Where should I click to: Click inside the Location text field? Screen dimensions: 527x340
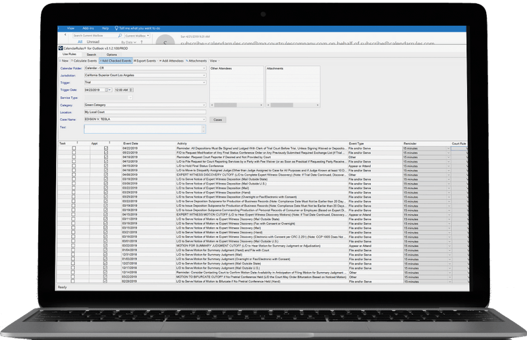[145, 112]
